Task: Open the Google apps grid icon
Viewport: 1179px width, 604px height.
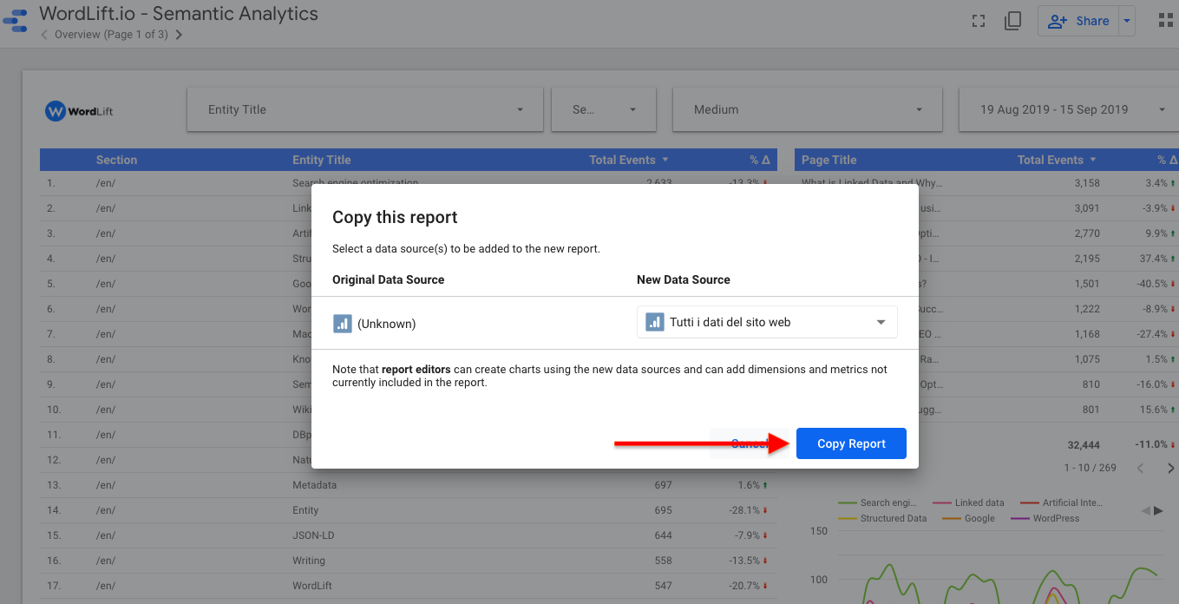Action: pos(1166,21)
